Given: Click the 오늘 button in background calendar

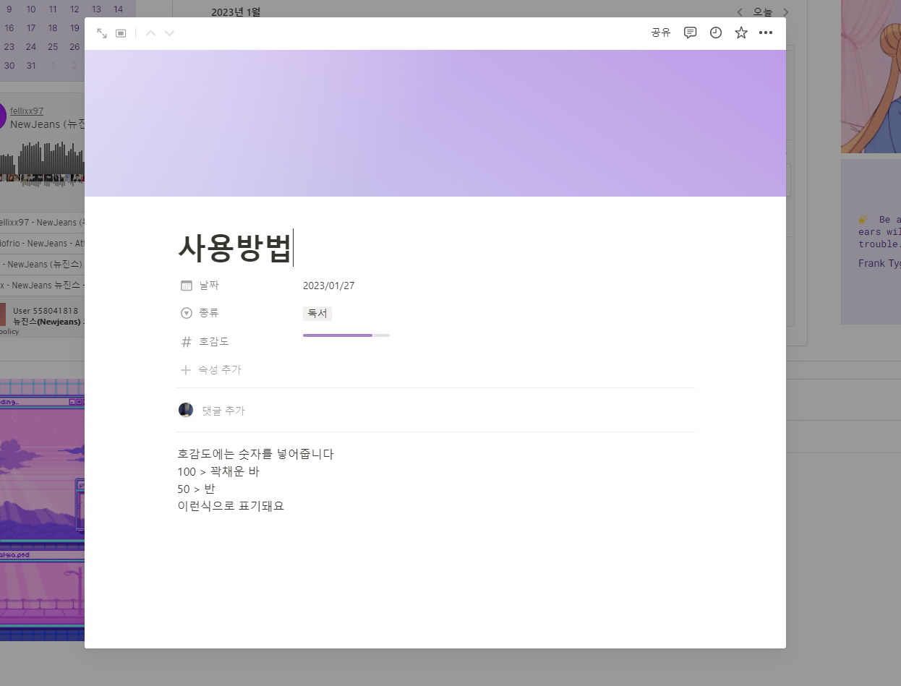Looking at the screenshot, I should [763, 12].
